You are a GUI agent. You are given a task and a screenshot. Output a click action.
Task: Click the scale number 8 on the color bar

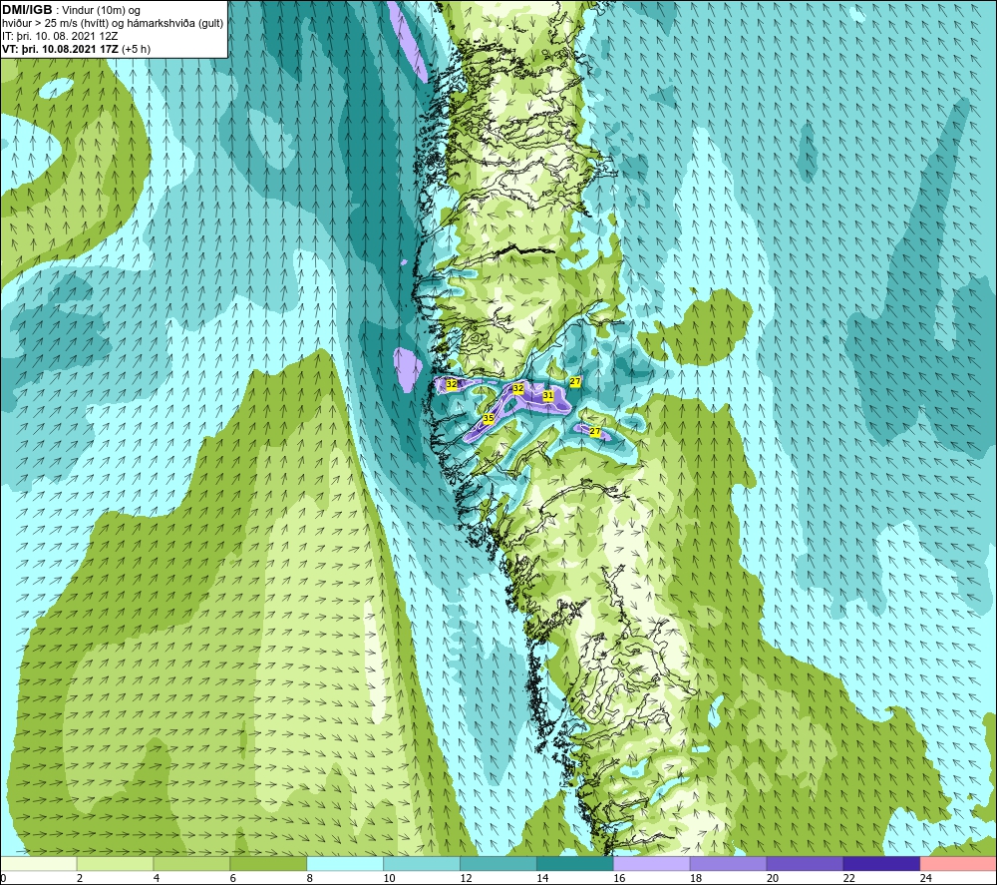click(310, 878)
